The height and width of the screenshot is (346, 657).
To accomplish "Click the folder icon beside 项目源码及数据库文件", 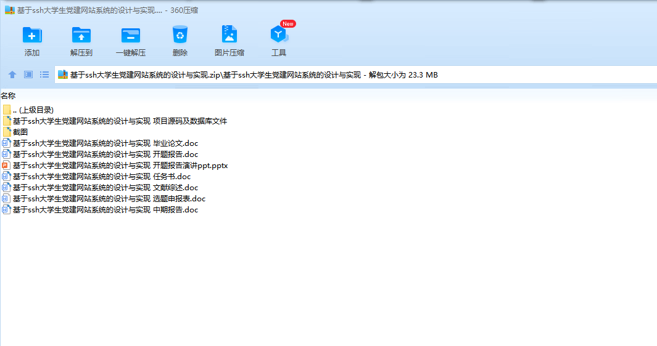I will pyautogui.click(x=7, y=121).
